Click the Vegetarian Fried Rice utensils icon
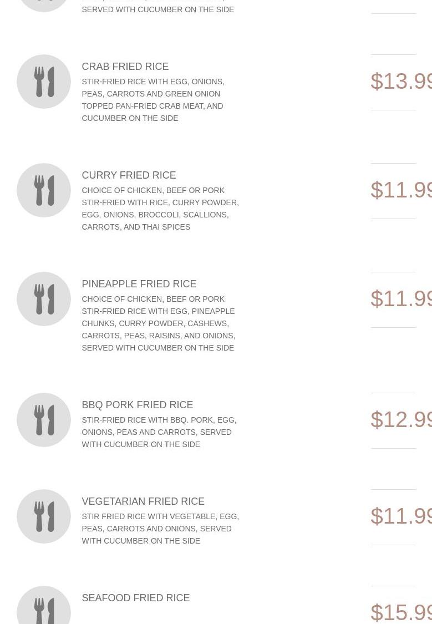 (44, 516)
